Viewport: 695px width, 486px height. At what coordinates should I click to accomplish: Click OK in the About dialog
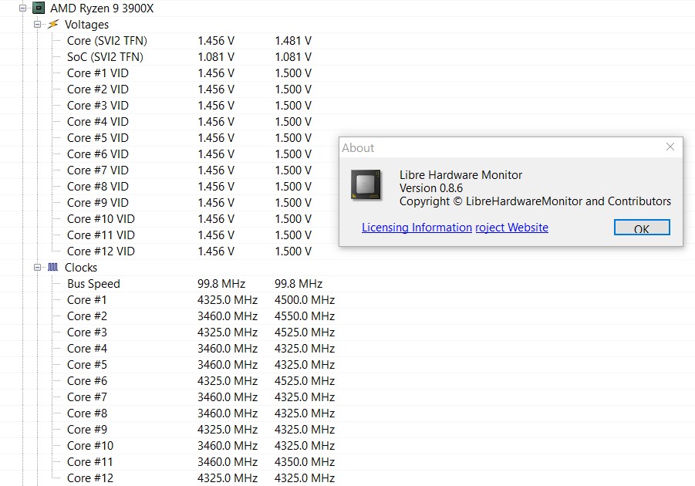pyautogui.click(x=642, y=228)
